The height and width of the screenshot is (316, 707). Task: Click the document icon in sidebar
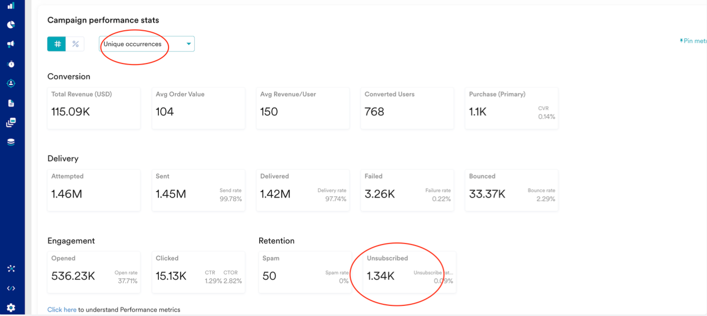coord(11,103)
